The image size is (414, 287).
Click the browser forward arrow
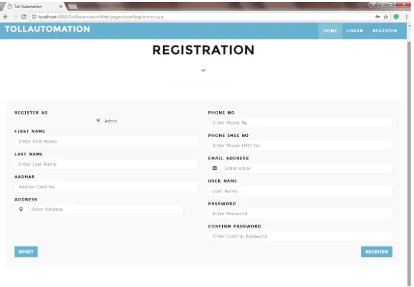[x=15, y=17]
